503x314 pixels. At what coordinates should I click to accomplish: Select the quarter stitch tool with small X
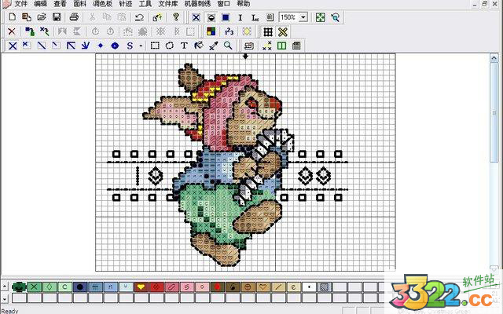27,46
